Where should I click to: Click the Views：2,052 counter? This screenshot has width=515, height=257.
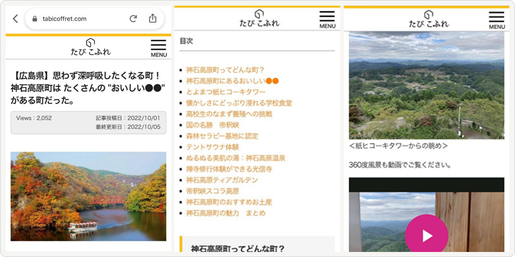[34, 118]
